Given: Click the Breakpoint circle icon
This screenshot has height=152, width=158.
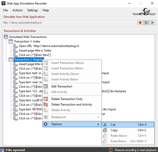Looking at the screenshot, I should (46, 117).
